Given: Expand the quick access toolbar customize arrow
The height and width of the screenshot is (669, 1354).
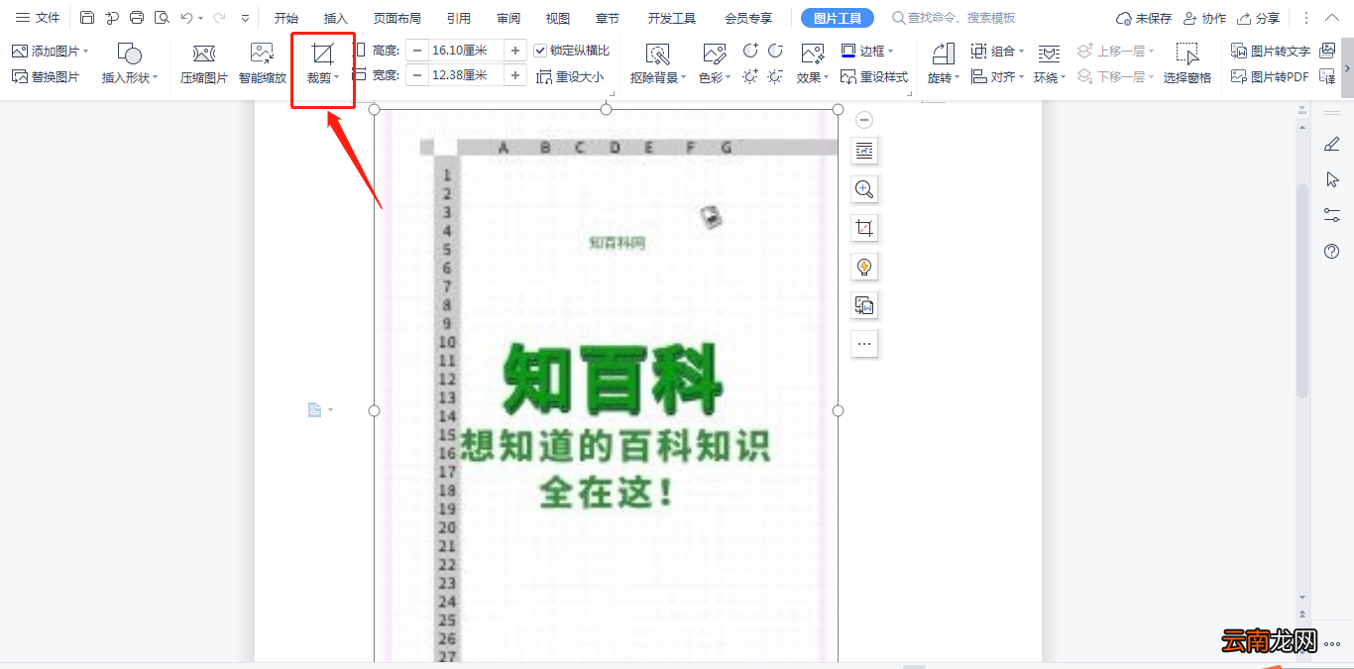Looking at the screenshot, I should point(246,18).
